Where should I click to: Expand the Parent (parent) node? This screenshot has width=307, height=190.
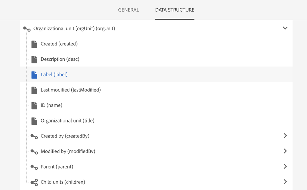click(x=285, y=166)
